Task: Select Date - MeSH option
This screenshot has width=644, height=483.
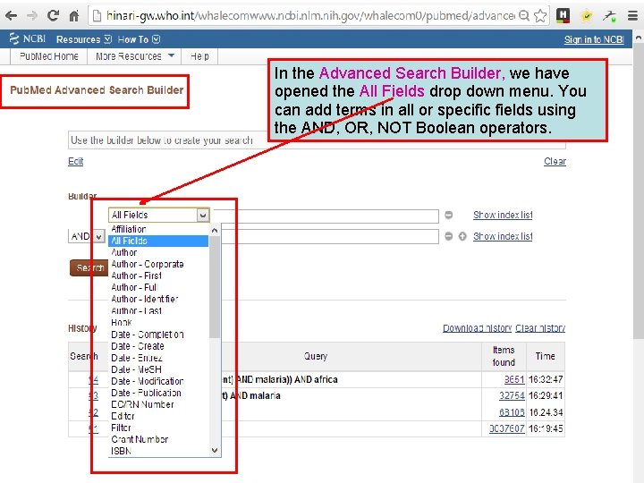Action: 159,369
